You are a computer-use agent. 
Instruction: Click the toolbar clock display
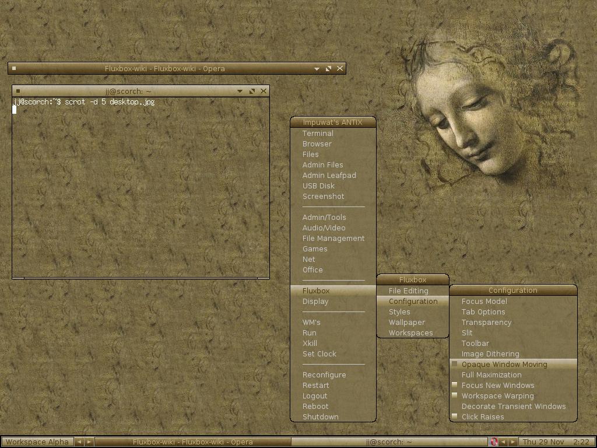pos(556,442)
